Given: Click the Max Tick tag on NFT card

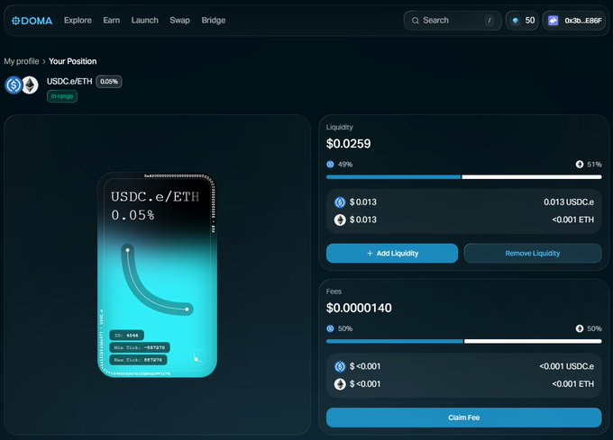Looking at the screenshot, I should click(x=138, y=360).
